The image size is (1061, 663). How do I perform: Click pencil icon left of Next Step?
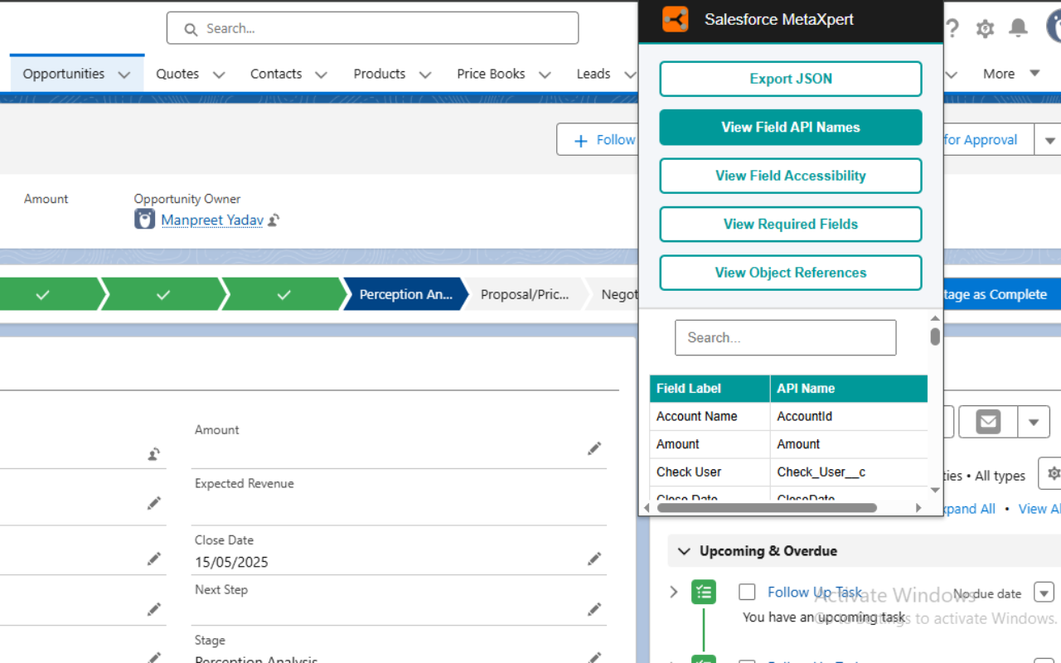coord(153,609)
